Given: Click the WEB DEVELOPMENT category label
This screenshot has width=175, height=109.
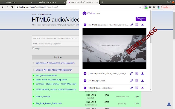Looking at the screenshot, I should pyautogui.click(x=42, y=14).
